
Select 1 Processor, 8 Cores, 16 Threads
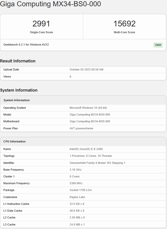click(91, 156)
